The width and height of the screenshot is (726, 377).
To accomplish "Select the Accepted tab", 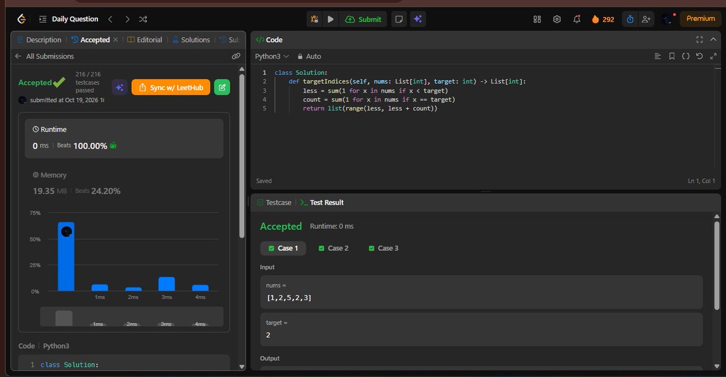I will 91,40.
